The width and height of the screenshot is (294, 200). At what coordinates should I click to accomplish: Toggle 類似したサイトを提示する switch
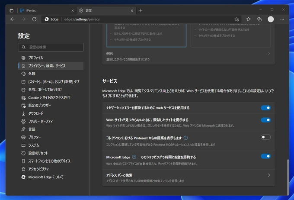266,120
